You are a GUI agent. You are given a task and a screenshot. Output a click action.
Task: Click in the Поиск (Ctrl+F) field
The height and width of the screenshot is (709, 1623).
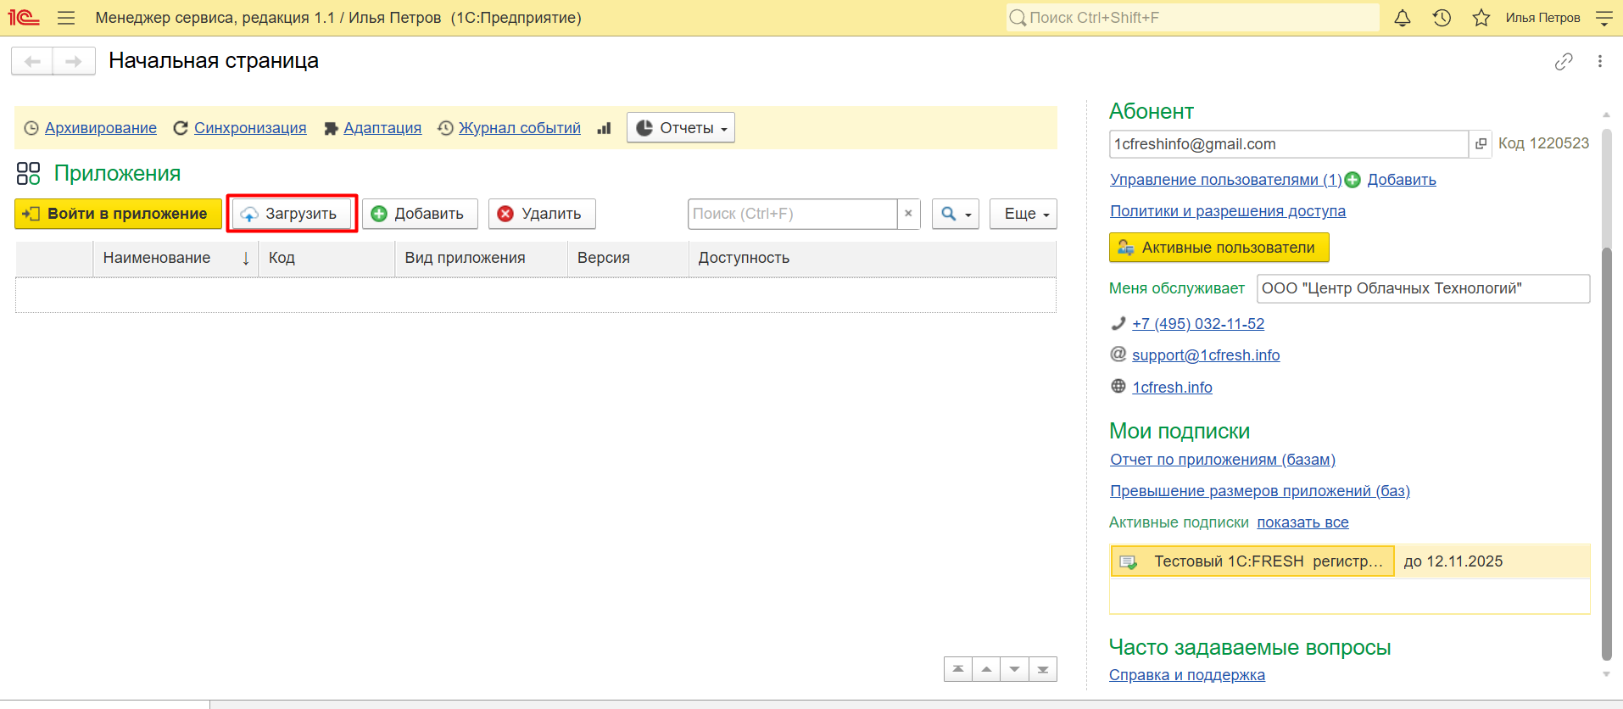click(792, 214)
